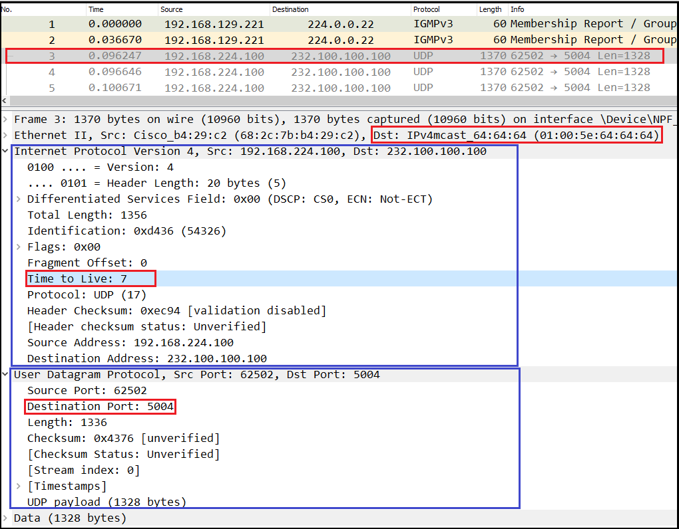Select the Time to Live: 7 field
Viewport: 679px width, 529px height.
(x=77, y=279)
